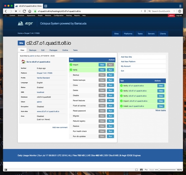Open the browser home page icon
The image size is (186, 175).
tap(30, 11)
